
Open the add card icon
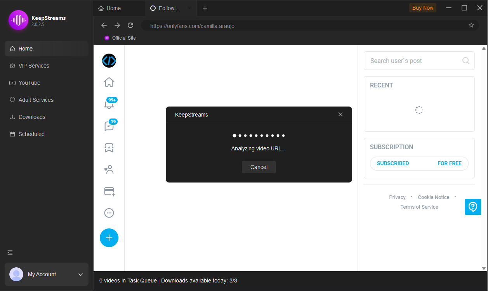click(x=109, y=191)
